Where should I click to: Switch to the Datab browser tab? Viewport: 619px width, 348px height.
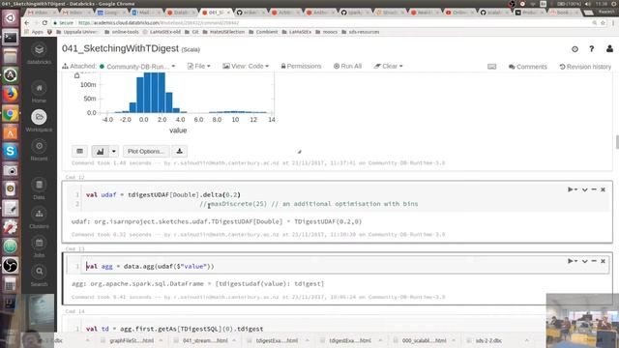(180, 13)
